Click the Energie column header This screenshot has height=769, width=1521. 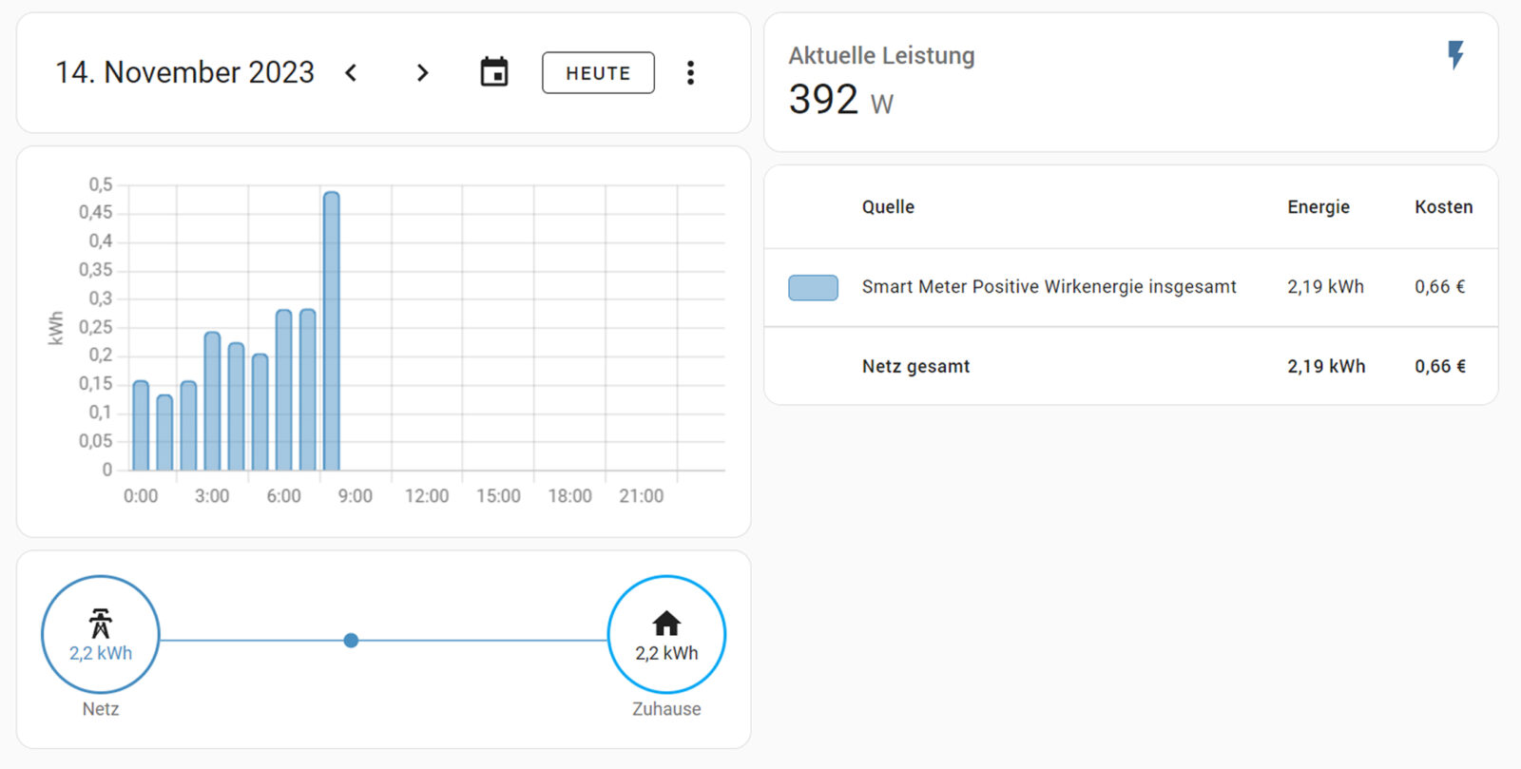[1318, 207]
